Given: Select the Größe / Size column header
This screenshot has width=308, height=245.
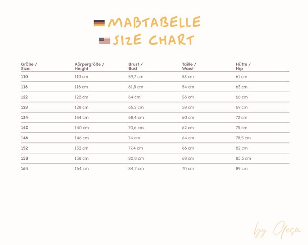Looking at the screenshot, I should [29, 66].
